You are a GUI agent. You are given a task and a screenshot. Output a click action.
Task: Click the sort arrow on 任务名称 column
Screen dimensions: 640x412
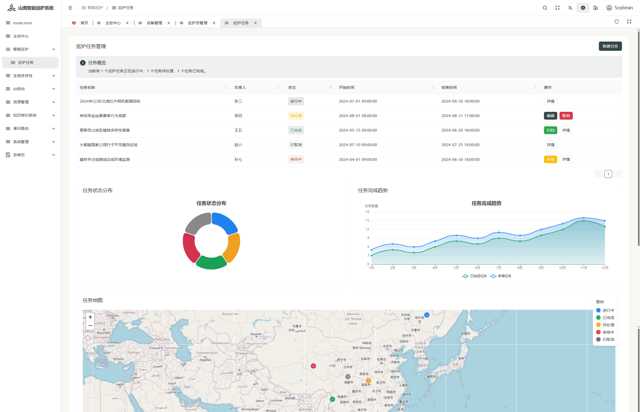pyautogui.click(x=226, y=88)
